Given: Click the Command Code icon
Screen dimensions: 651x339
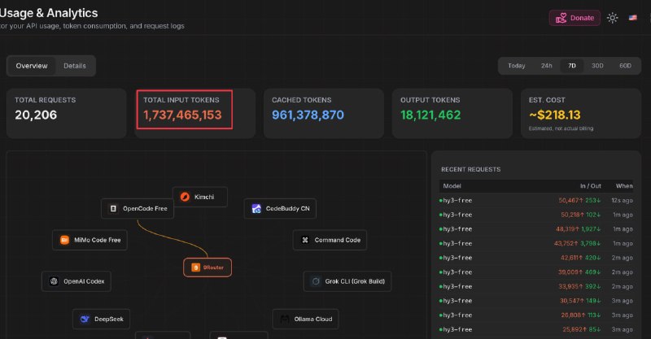Looking at the screenshot, I should point(305,240).
